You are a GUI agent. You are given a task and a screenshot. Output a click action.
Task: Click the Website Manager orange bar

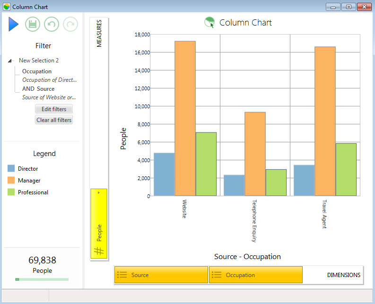coord(185,118)
